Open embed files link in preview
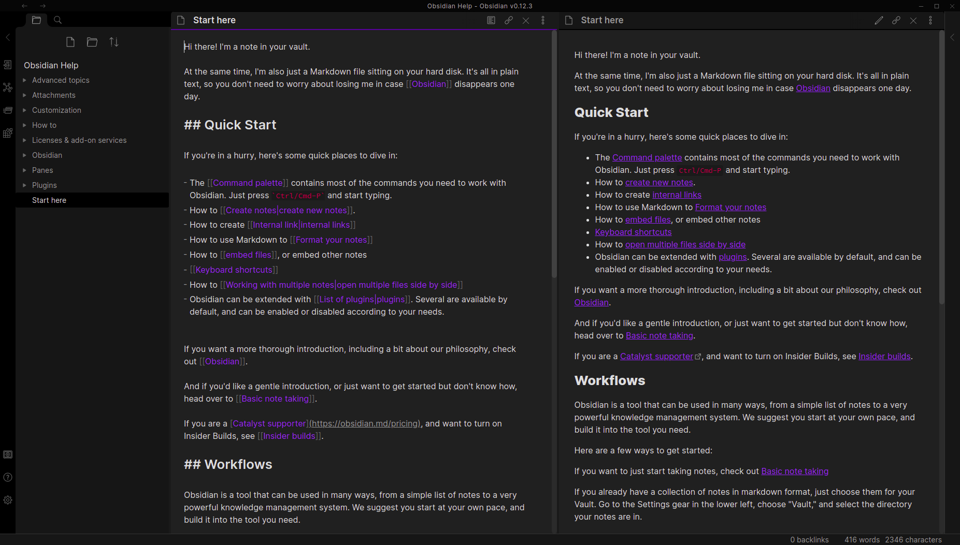 [x=648, y=219]
